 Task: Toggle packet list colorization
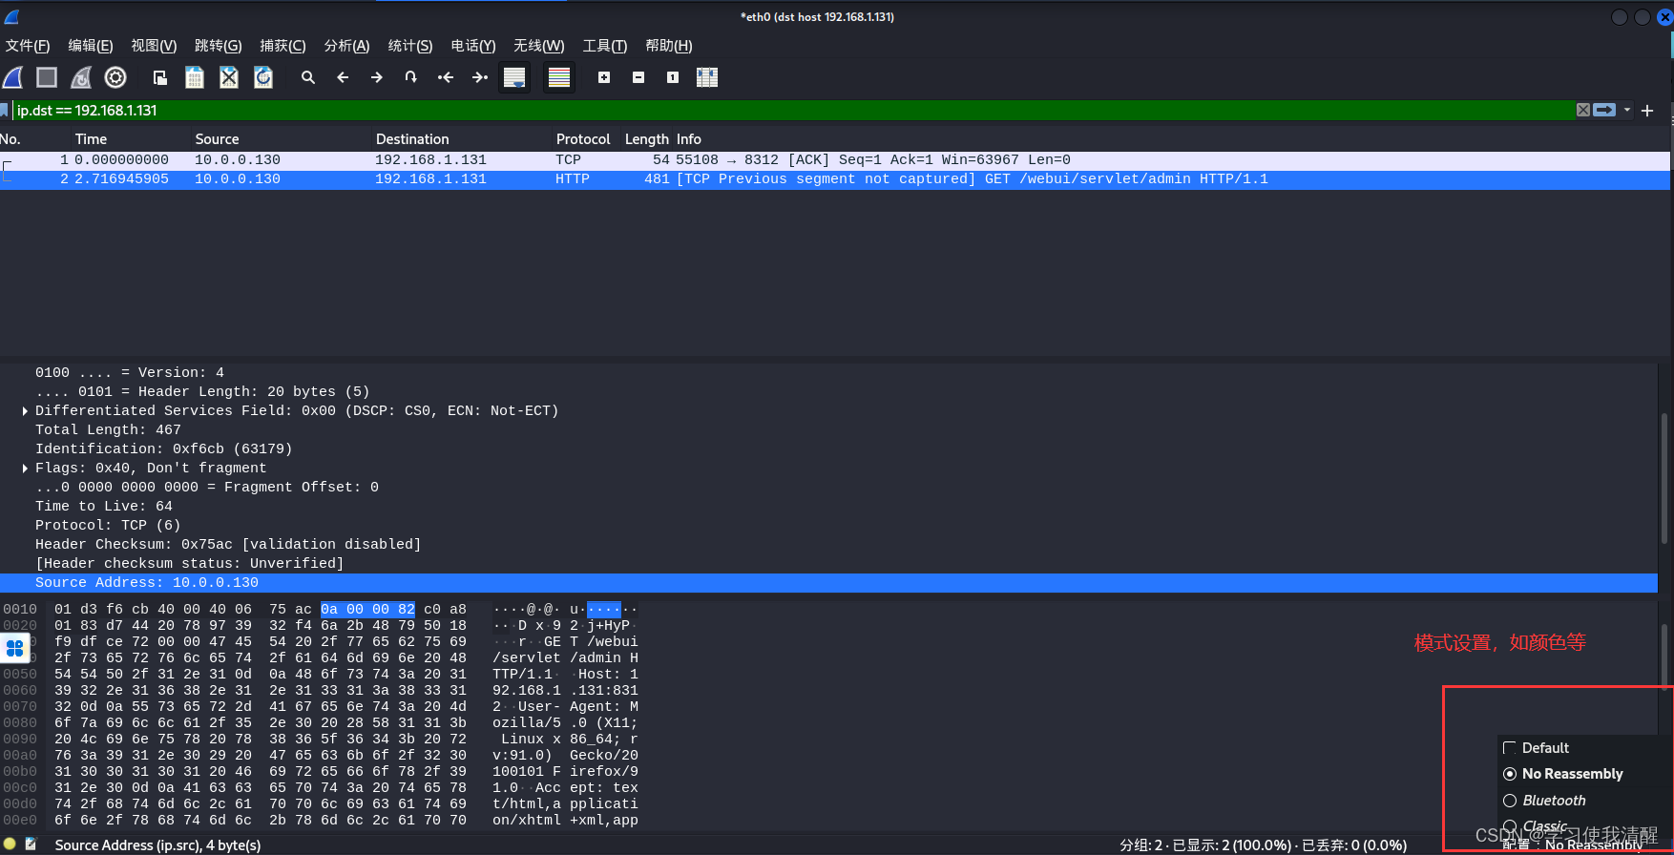[x=559, y=77]
